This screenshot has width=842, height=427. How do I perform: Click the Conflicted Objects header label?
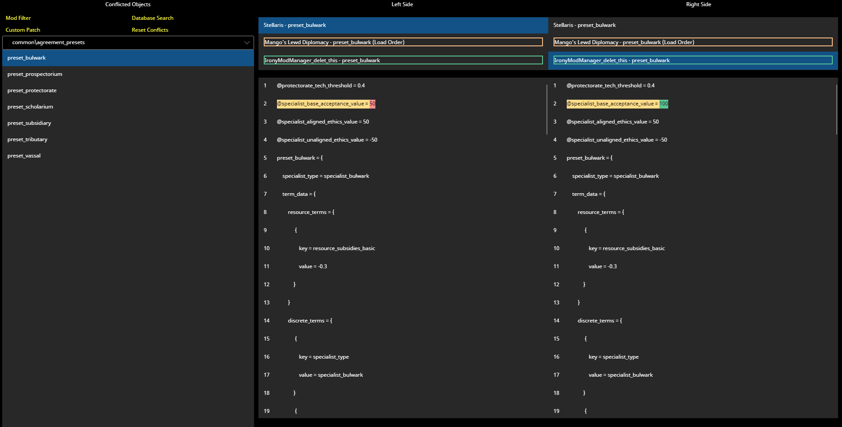[x=128, y=4]
